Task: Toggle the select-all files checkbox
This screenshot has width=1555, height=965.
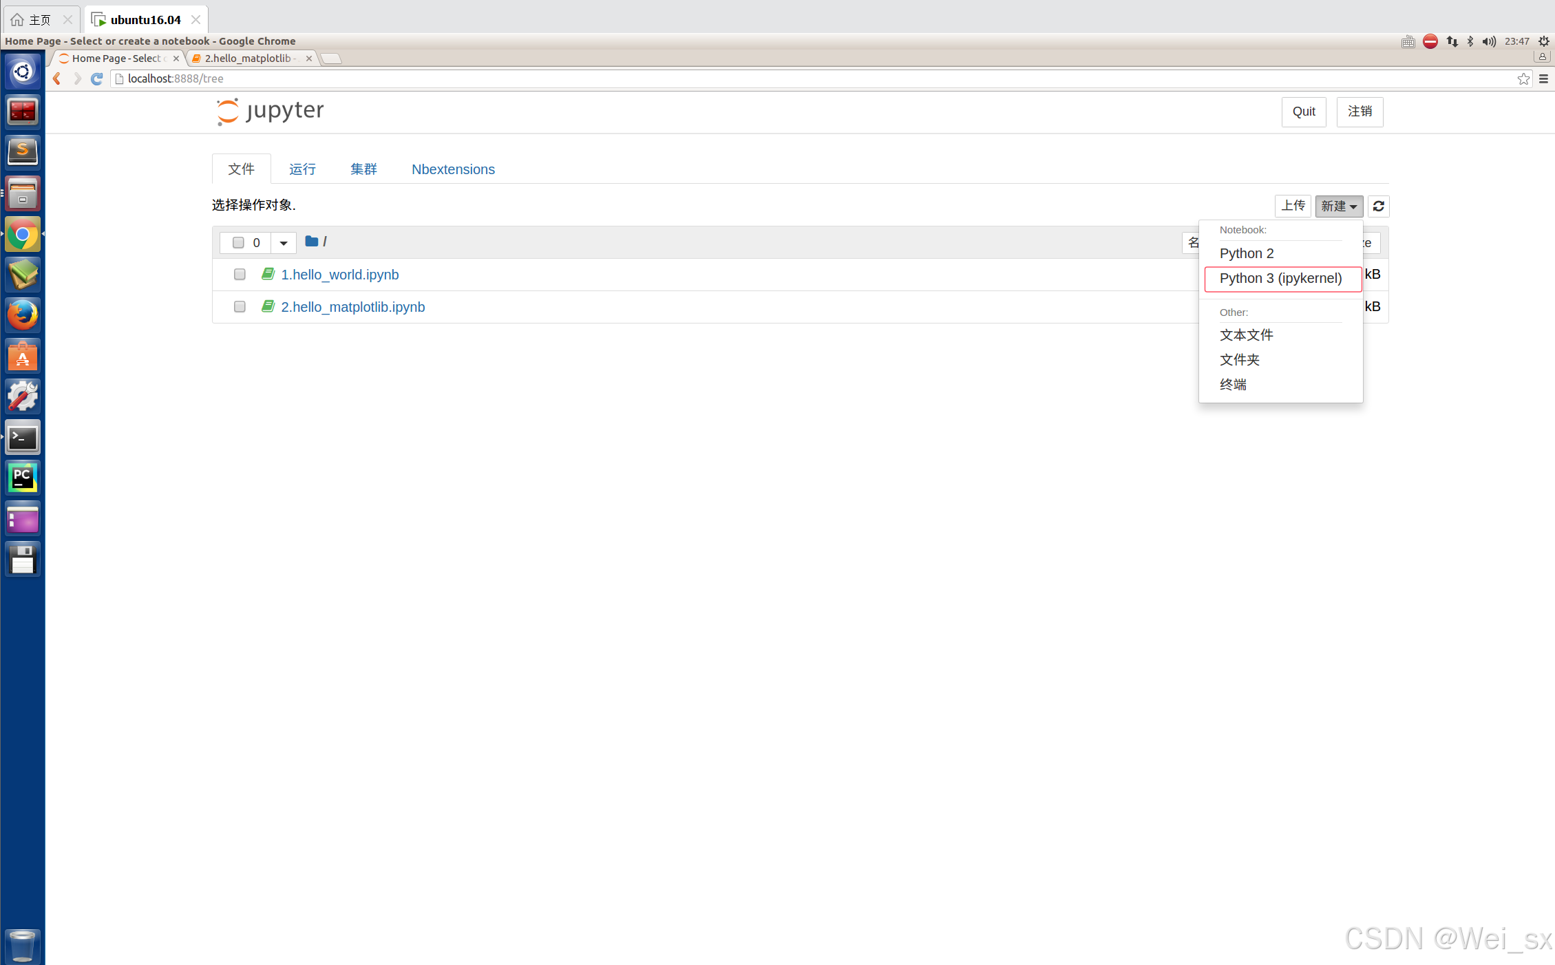Action: [238, 242]
